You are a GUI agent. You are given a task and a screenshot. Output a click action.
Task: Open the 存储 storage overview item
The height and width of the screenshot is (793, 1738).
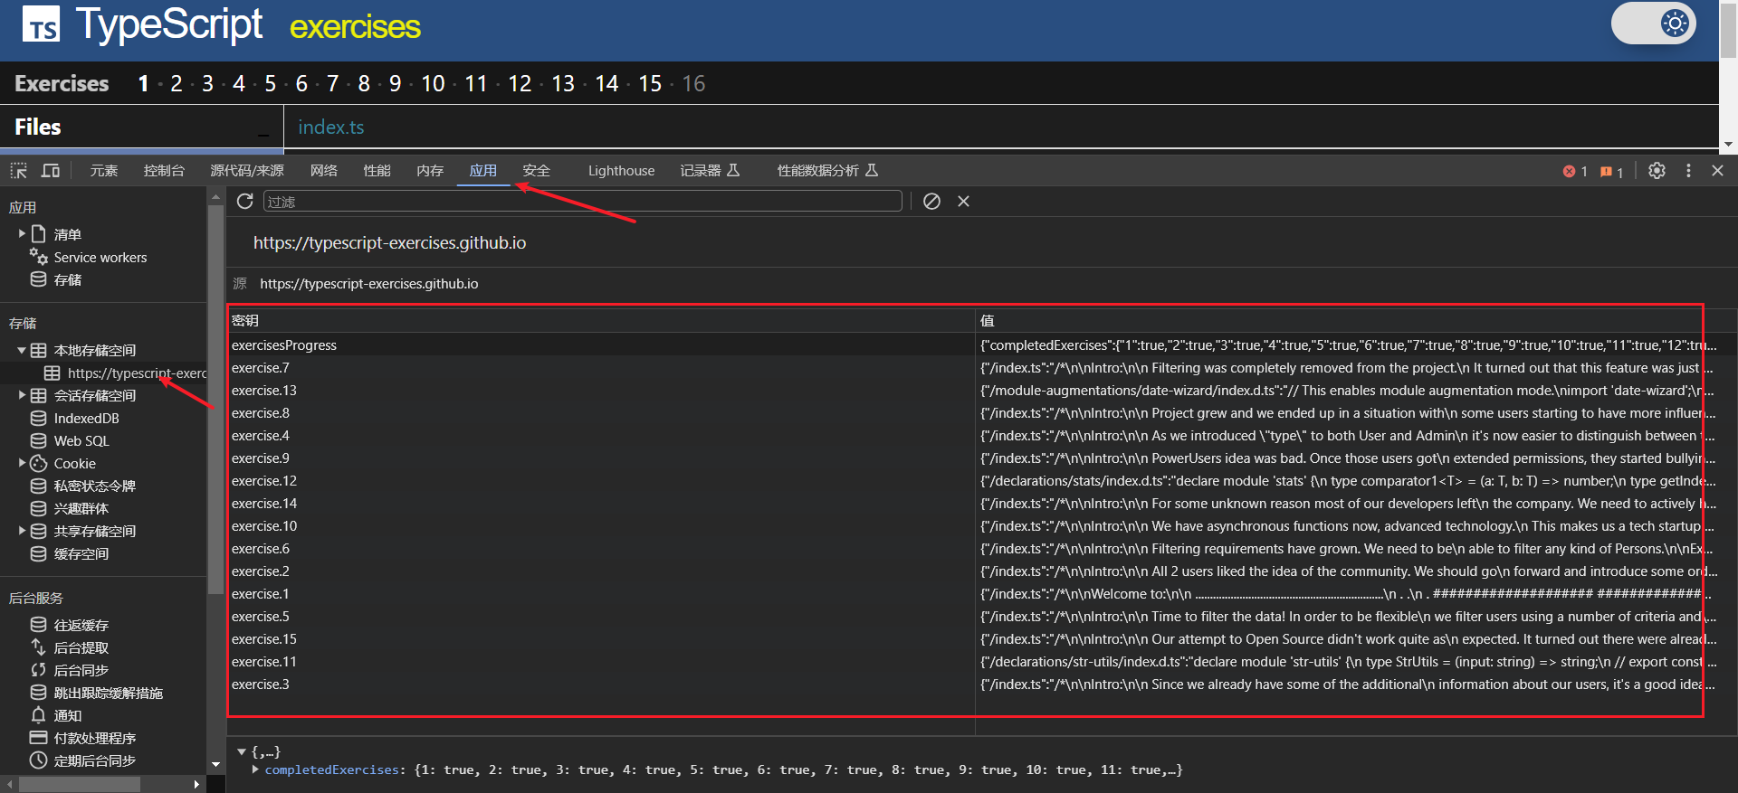click(x=67, y=280)
